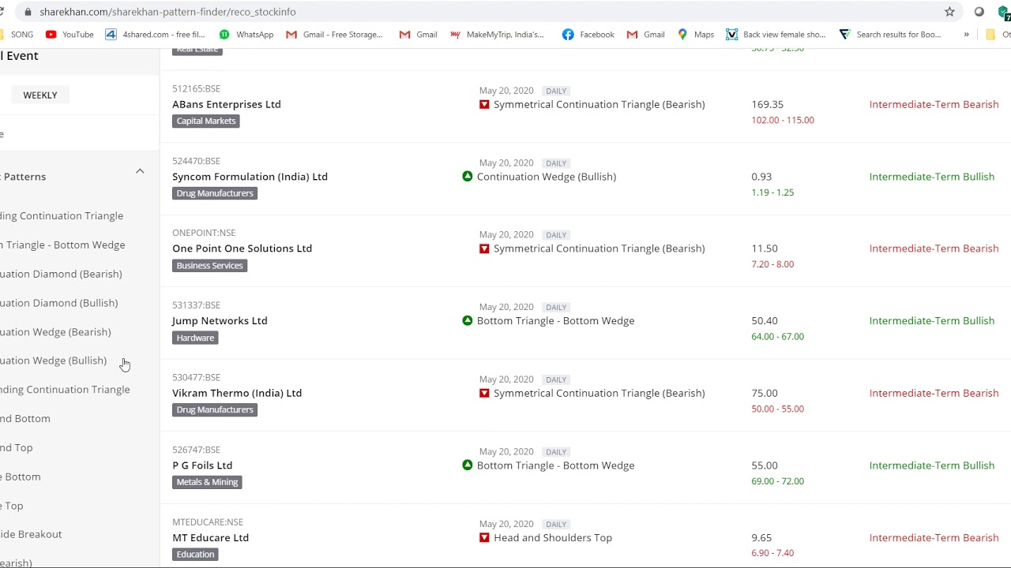
Task: Click the Education sector tag
Action: [195, 555]
